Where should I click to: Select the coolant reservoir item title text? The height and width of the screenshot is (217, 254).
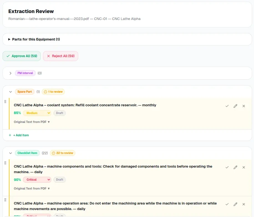[85, 105]
